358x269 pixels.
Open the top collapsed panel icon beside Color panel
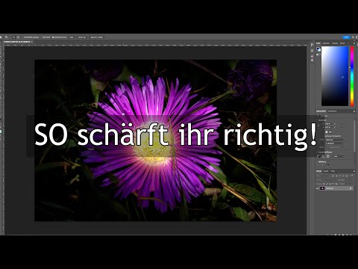click(312, 45)
